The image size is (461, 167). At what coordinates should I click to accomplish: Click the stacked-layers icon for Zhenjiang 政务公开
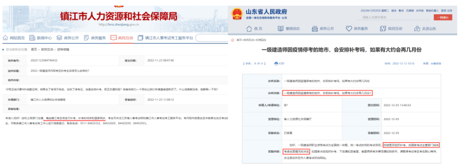point(59,38)
